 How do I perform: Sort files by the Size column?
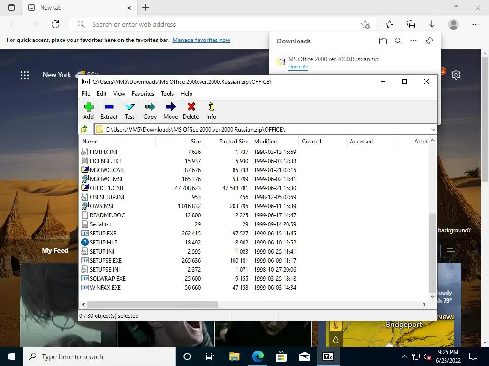(x=180, y=141)
